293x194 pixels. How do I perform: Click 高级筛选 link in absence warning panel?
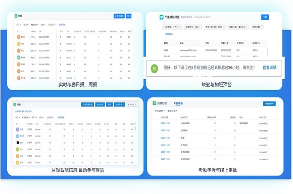[169, 34]
